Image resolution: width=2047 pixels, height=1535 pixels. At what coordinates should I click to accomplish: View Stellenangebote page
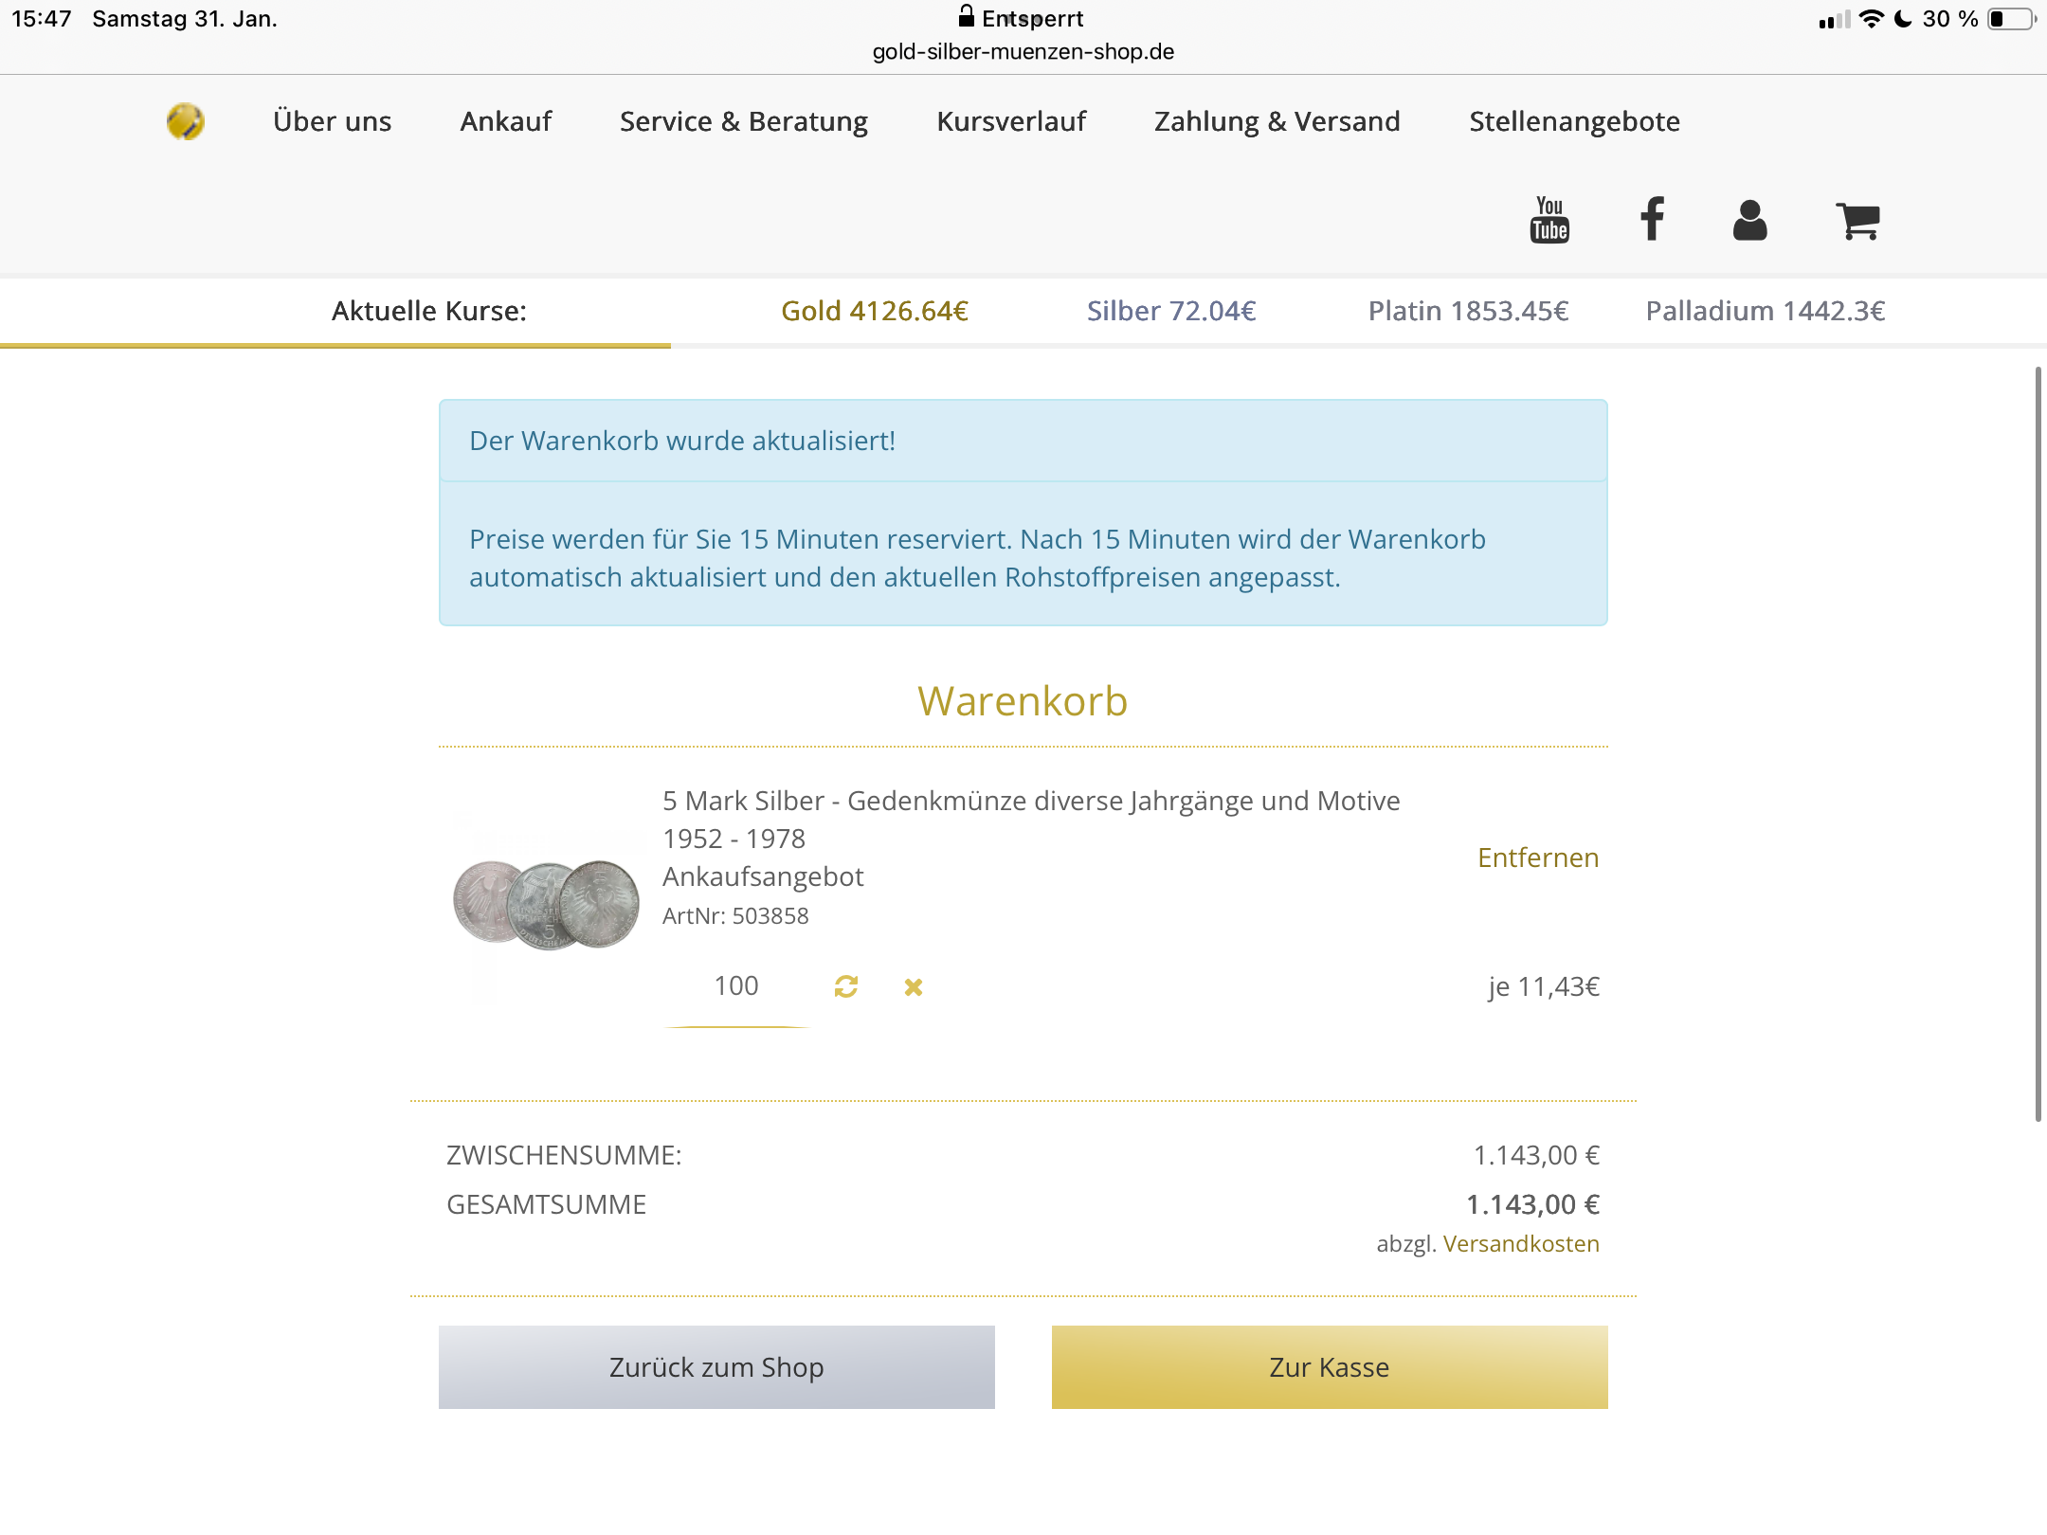1574,121
